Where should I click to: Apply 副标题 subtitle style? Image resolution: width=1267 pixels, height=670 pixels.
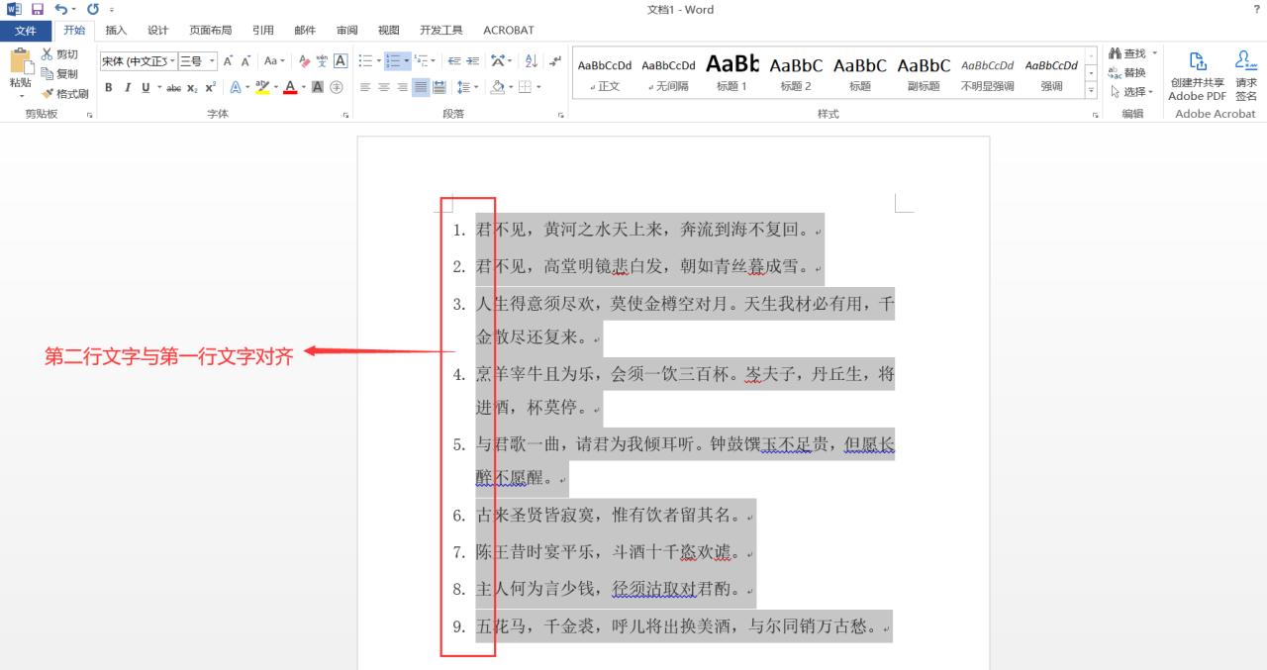click(924, 72)
